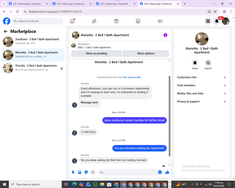Mute the chat using the bell icon

(x=195, y=63)
